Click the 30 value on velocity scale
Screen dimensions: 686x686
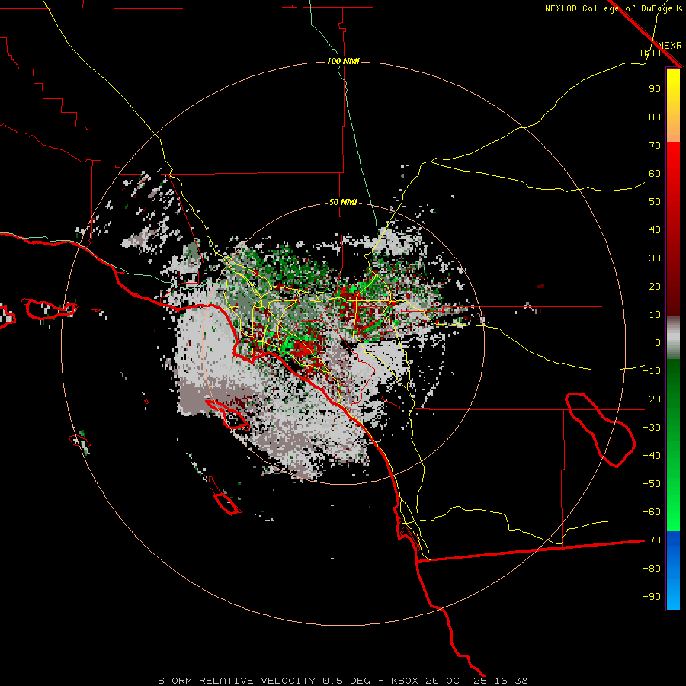pyautogui.click(x=655, y=258)
